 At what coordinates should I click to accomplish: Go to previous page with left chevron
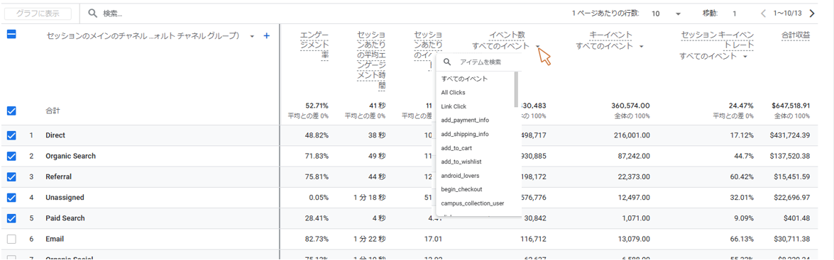coord(763,13)
